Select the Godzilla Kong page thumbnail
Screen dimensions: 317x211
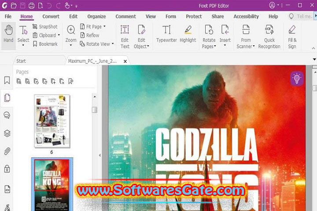[x=52, y=185]
